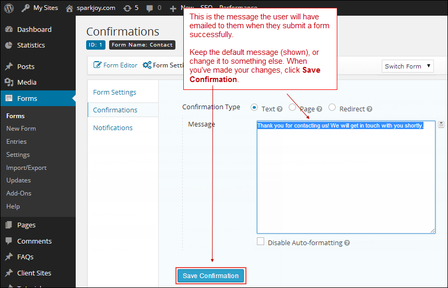Click inside the Message text area
The height and width of the screenshot is (288, 448).
(346, 177)
